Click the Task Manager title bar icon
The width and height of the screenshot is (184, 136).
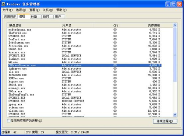[x=3, y=4]
